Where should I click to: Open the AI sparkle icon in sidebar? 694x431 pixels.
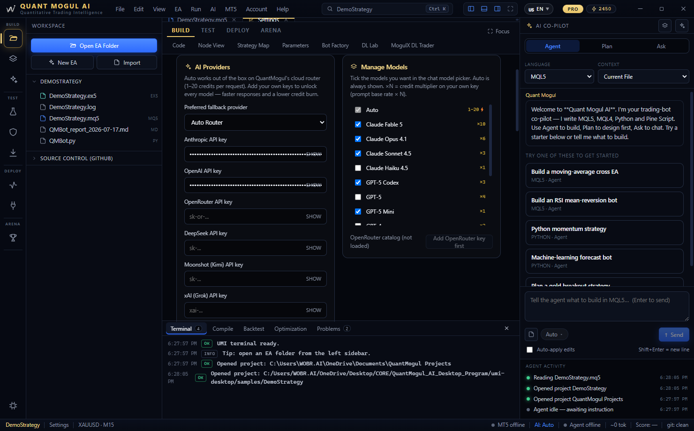(x=13, y=79)
